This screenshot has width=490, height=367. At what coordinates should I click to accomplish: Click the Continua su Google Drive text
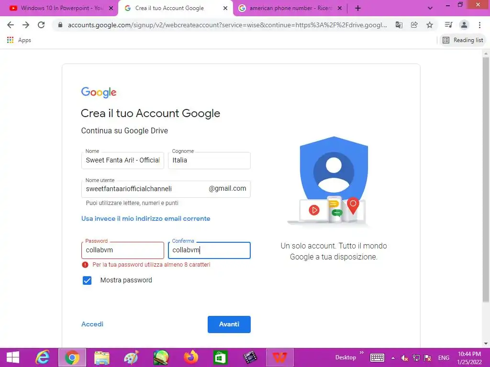[124, 130]
